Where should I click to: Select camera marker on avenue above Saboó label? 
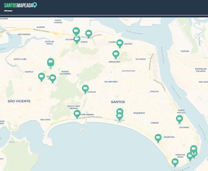88,34
